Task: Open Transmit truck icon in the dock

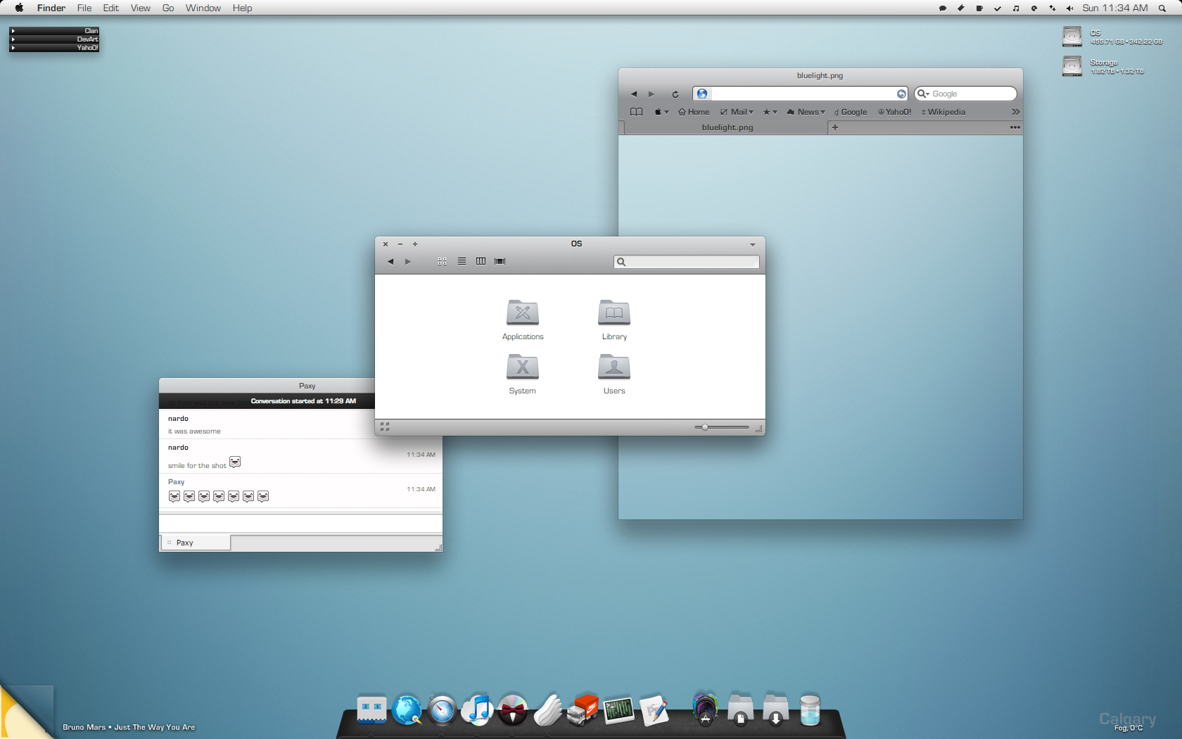Action: point(583,710)
